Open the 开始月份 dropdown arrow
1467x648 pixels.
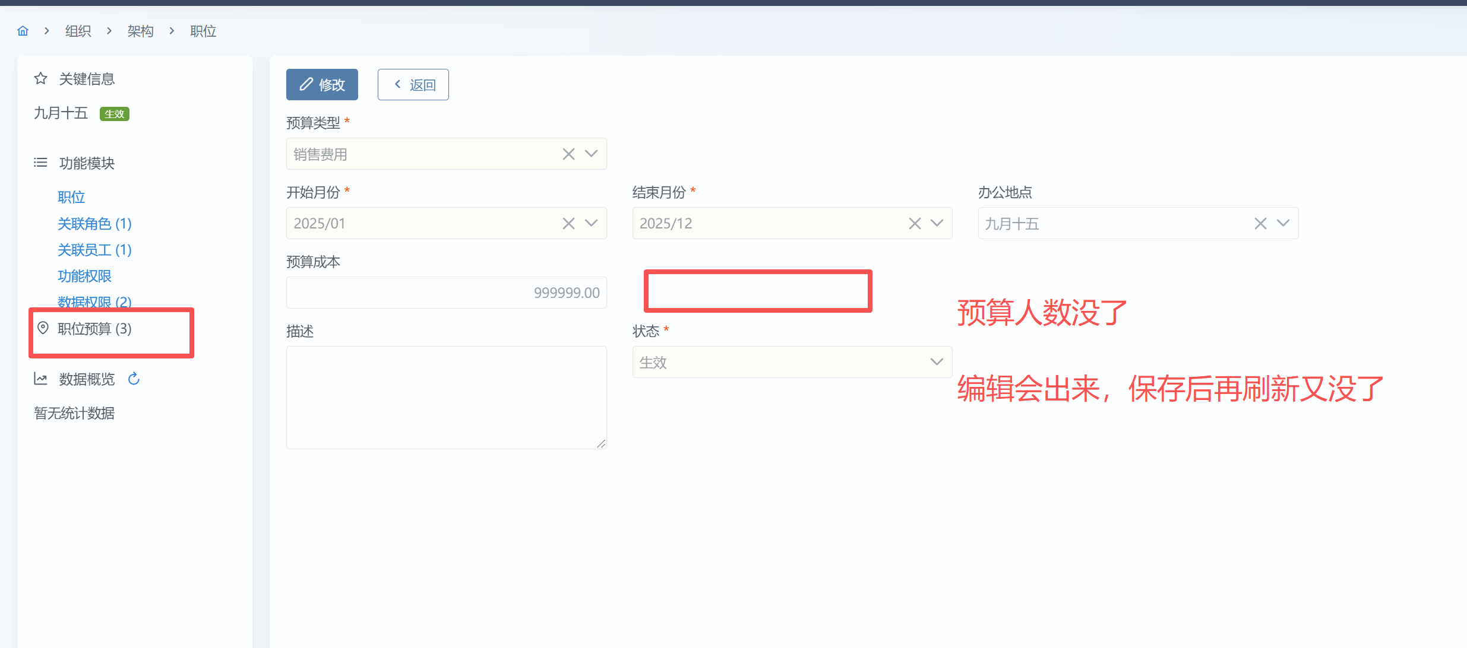click(591, 224)
